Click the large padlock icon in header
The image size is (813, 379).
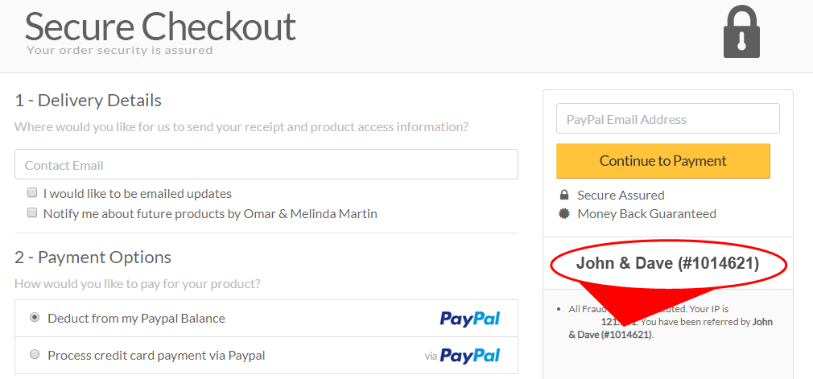[x=741, y=34]
